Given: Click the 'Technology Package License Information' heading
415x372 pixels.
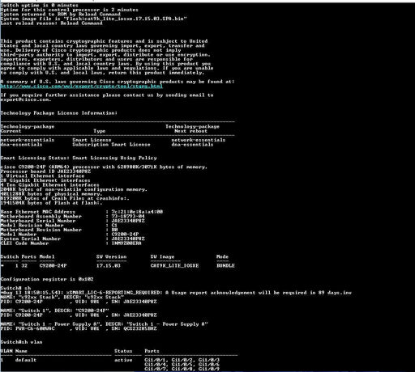Looking at the screenshot, I should click(x=59, y=113).
